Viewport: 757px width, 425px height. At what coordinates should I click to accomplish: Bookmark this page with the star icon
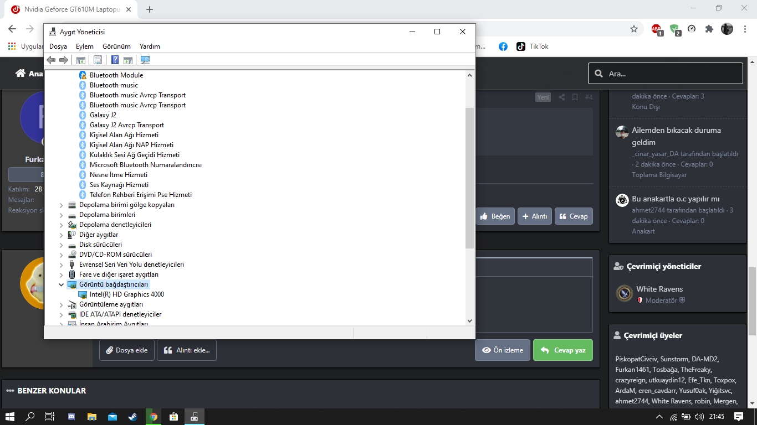click(634, 29)
